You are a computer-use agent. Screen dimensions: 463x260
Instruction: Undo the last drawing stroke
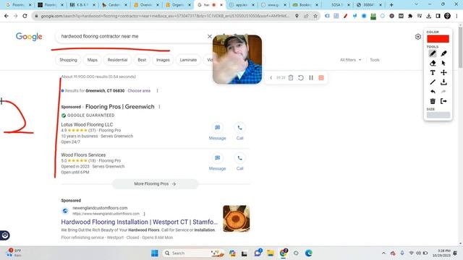point(433,92)
